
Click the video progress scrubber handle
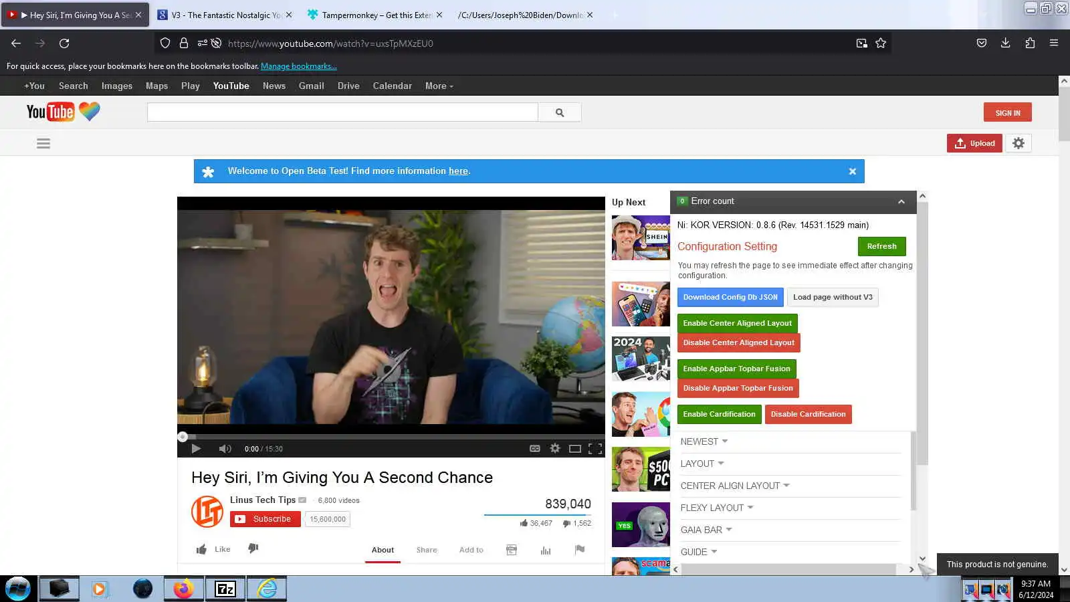pos(183,437)
